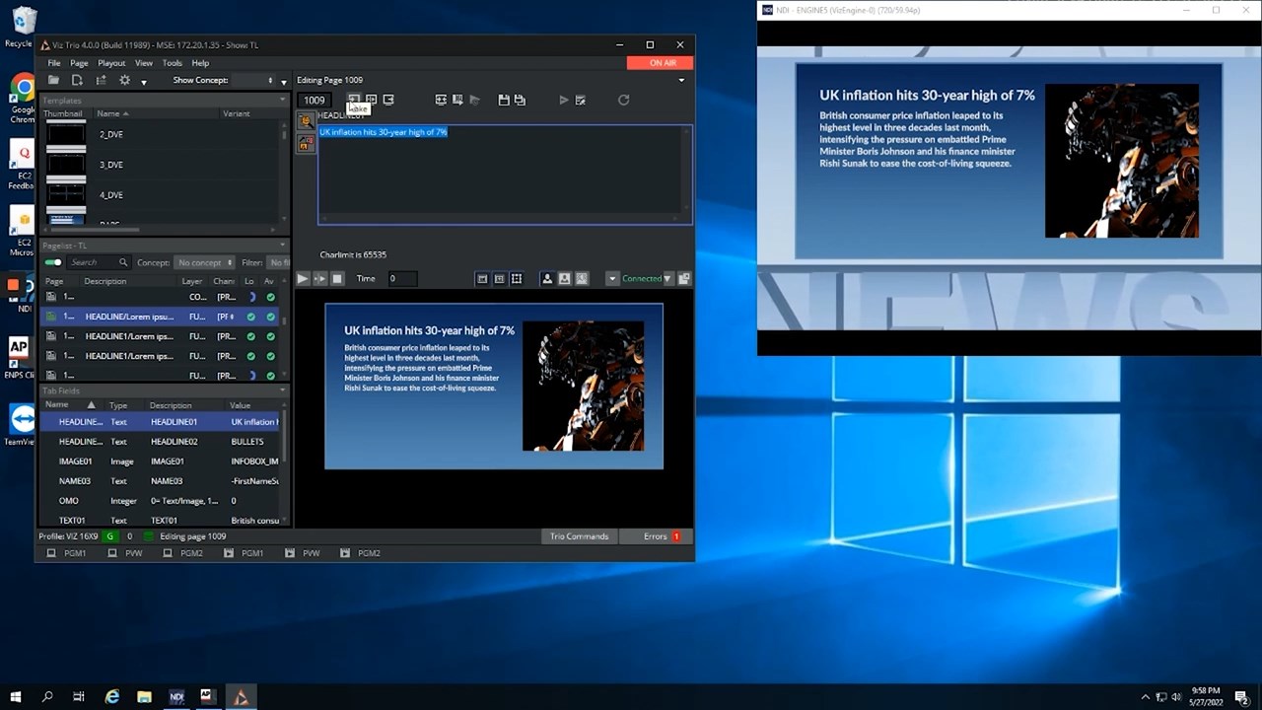Click the green G indicator in status bar
Image resolution: width=1262 pixels, height=710 pixels.
pyautogui.click(x=110, y=536)
